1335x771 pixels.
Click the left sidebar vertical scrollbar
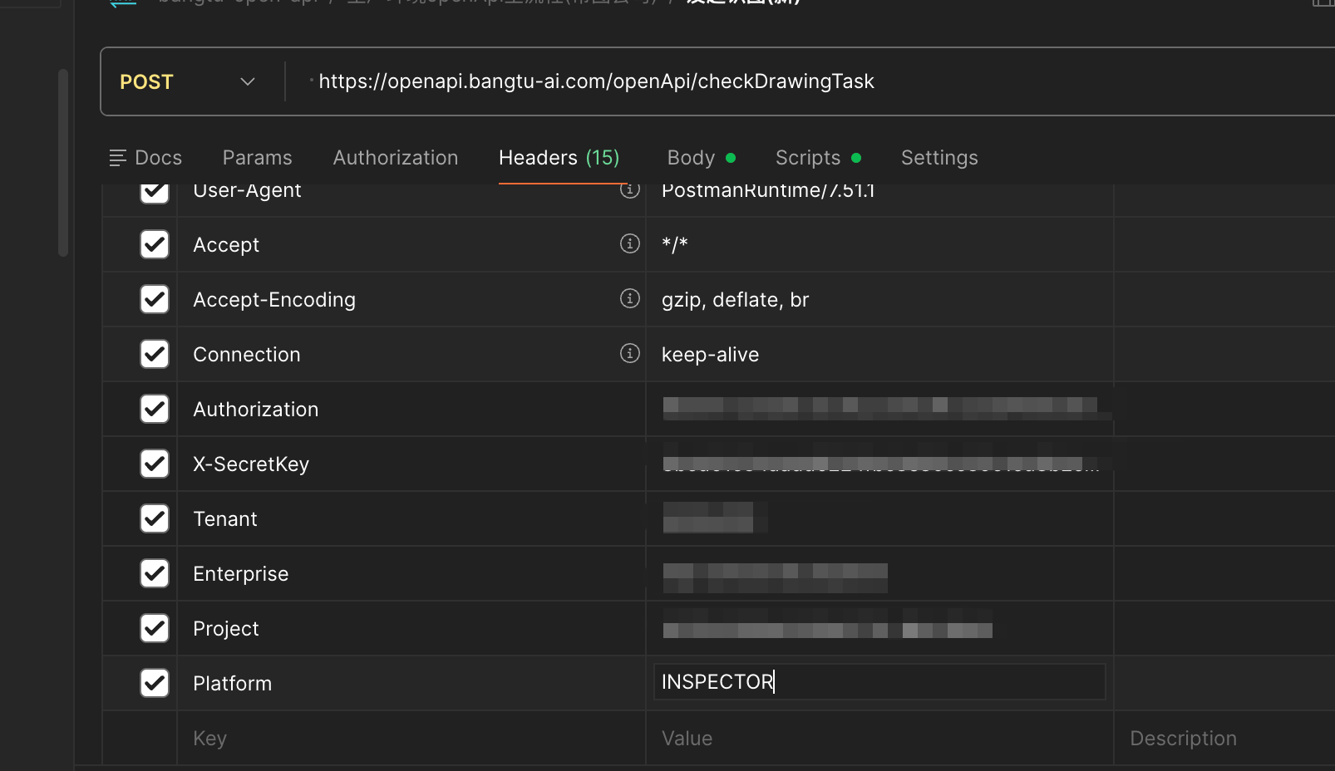[63, 163]
